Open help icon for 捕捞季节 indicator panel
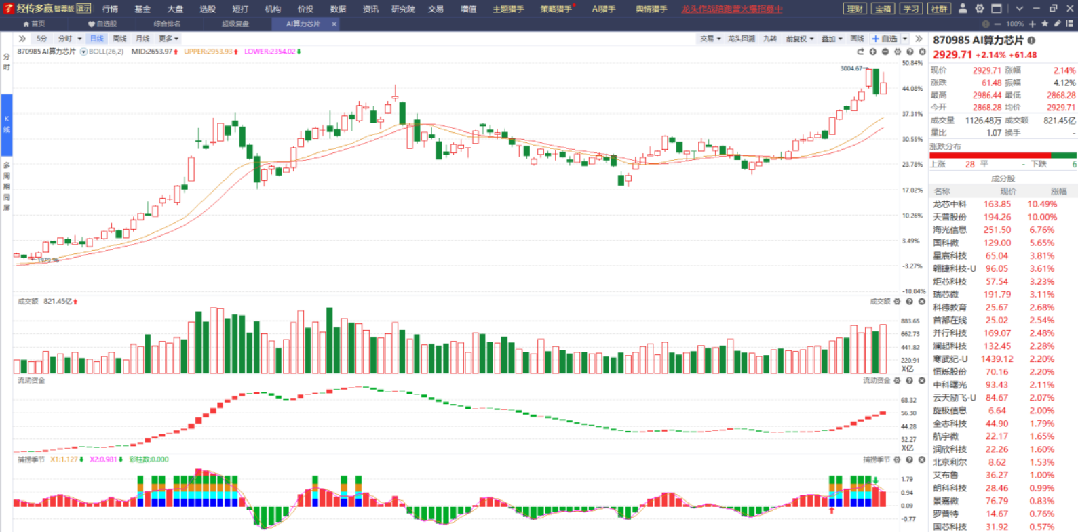Screen dimensions: 1078x532 pos(910,459)
